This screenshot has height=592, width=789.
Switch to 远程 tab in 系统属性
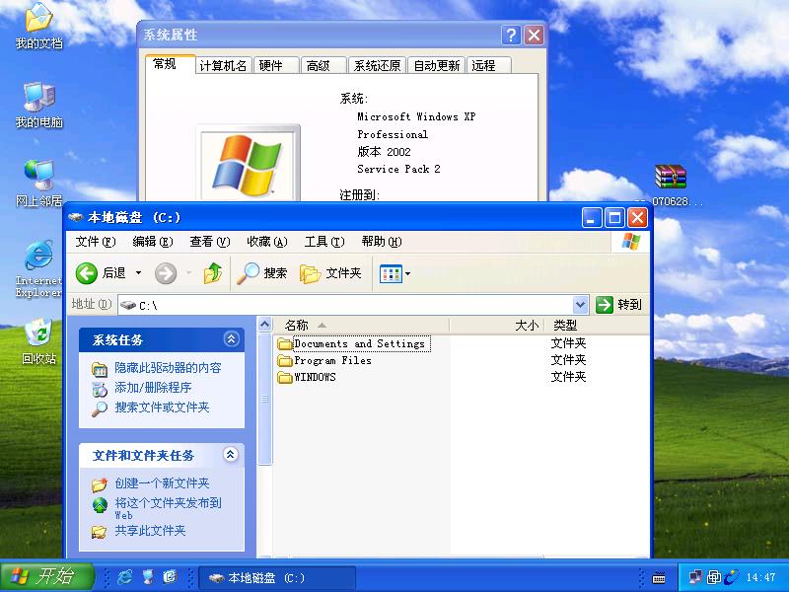pos(488,66)
